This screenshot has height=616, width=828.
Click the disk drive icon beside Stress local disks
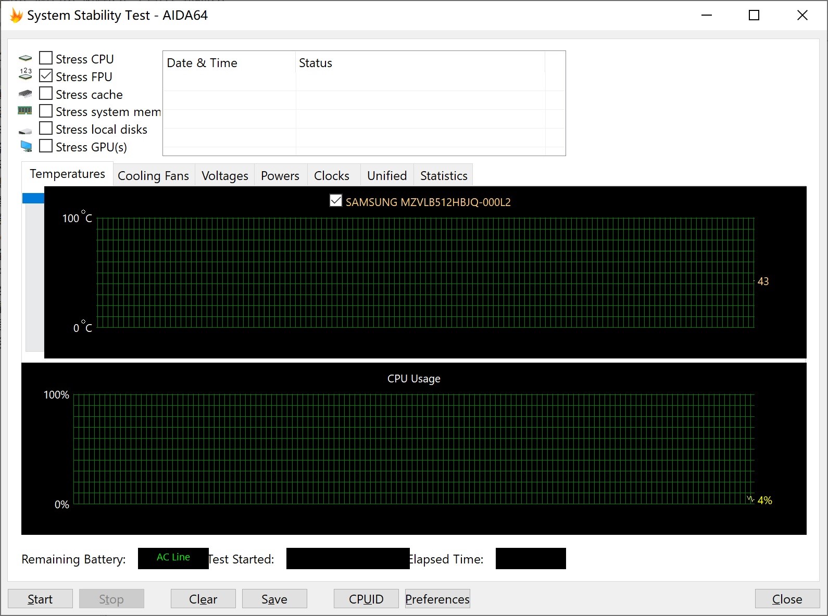(25, 131)
